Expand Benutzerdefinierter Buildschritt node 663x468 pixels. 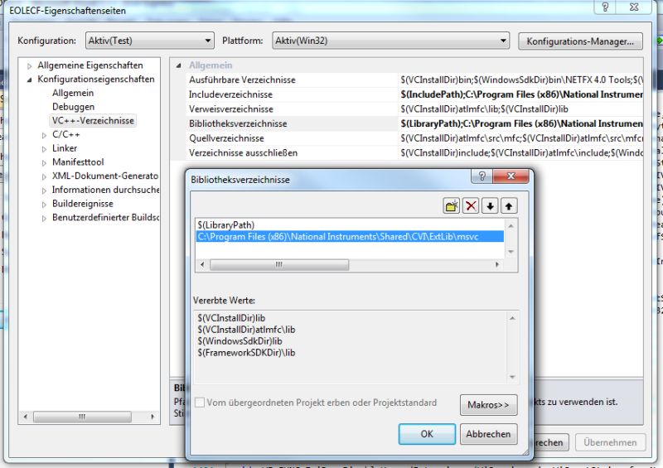click(44, 219)
